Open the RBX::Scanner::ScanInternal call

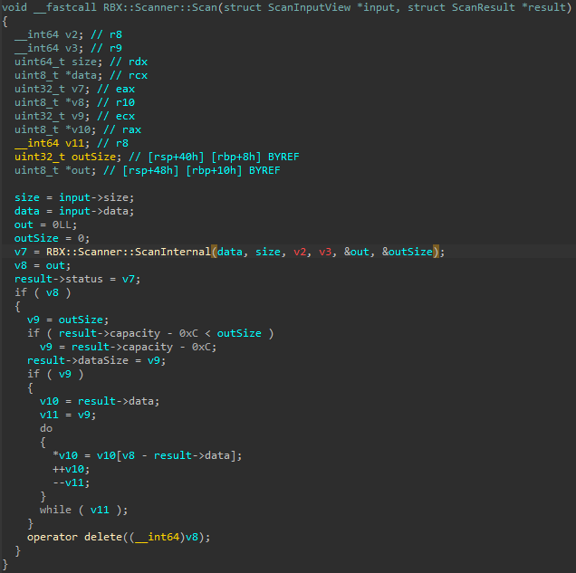click(x=129, y=252)
